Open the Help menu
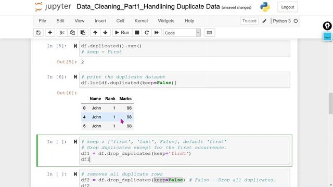 (189, 21)
